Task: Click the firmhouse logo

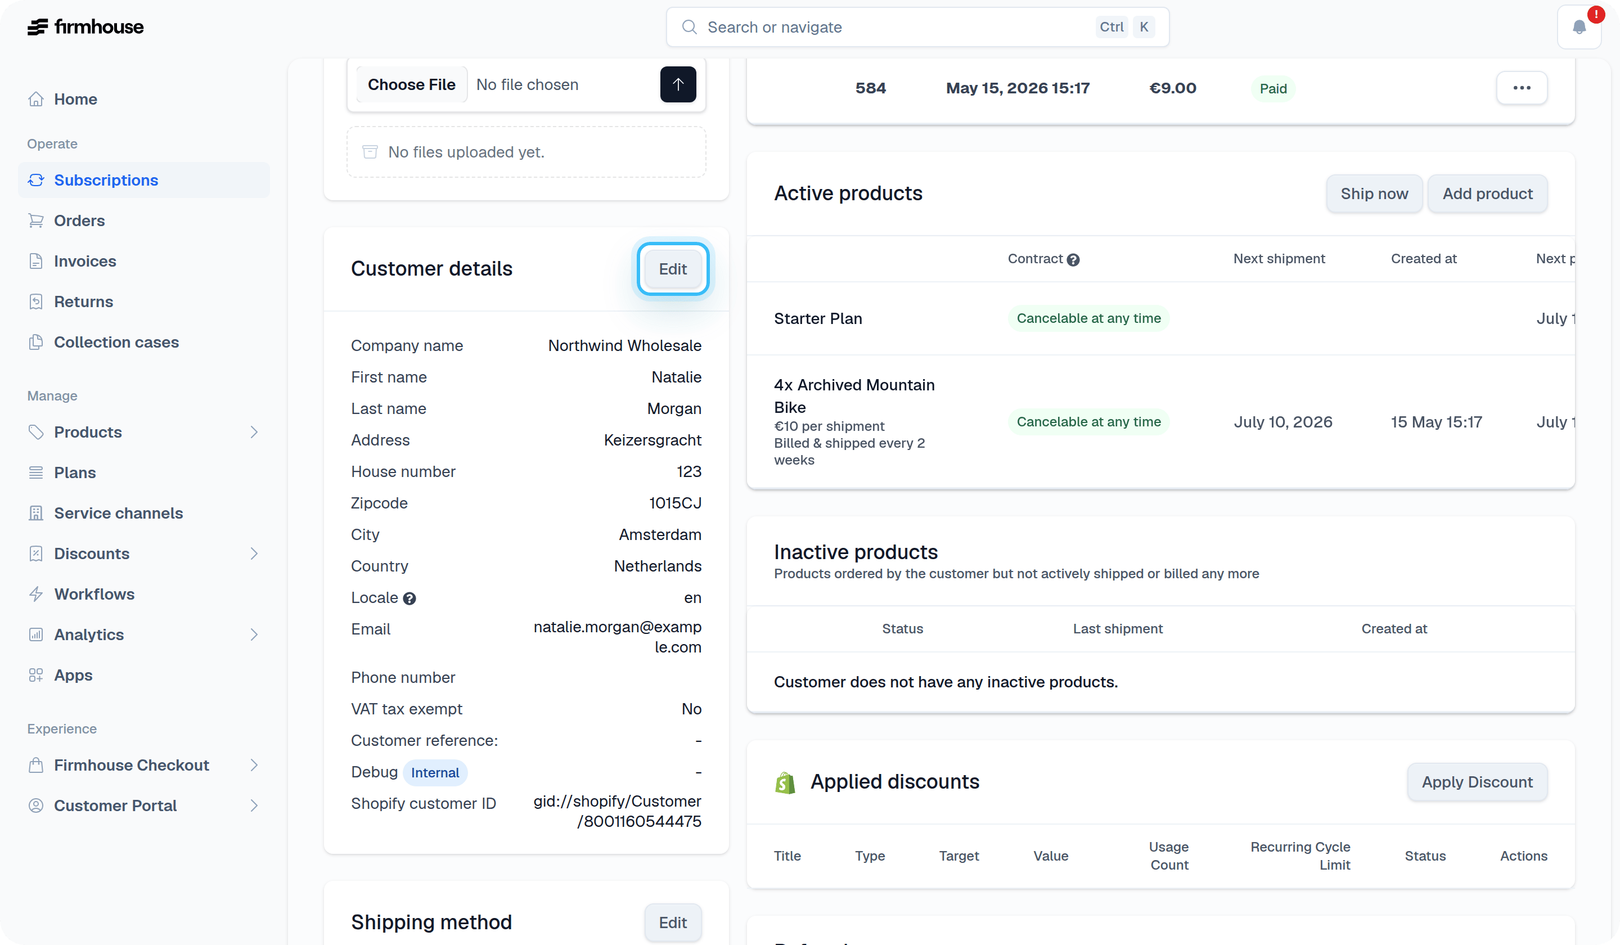Action: pyautogui.click(x=85, y=27)
